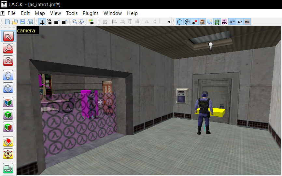Select the Magnify tool
Screen dimensions: 282x176
click(8, 48)
